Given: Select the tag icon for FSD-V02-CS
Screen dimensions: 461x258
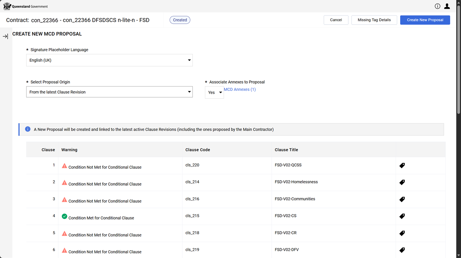Looking at the screenshot, I should [x=402, y=216].
